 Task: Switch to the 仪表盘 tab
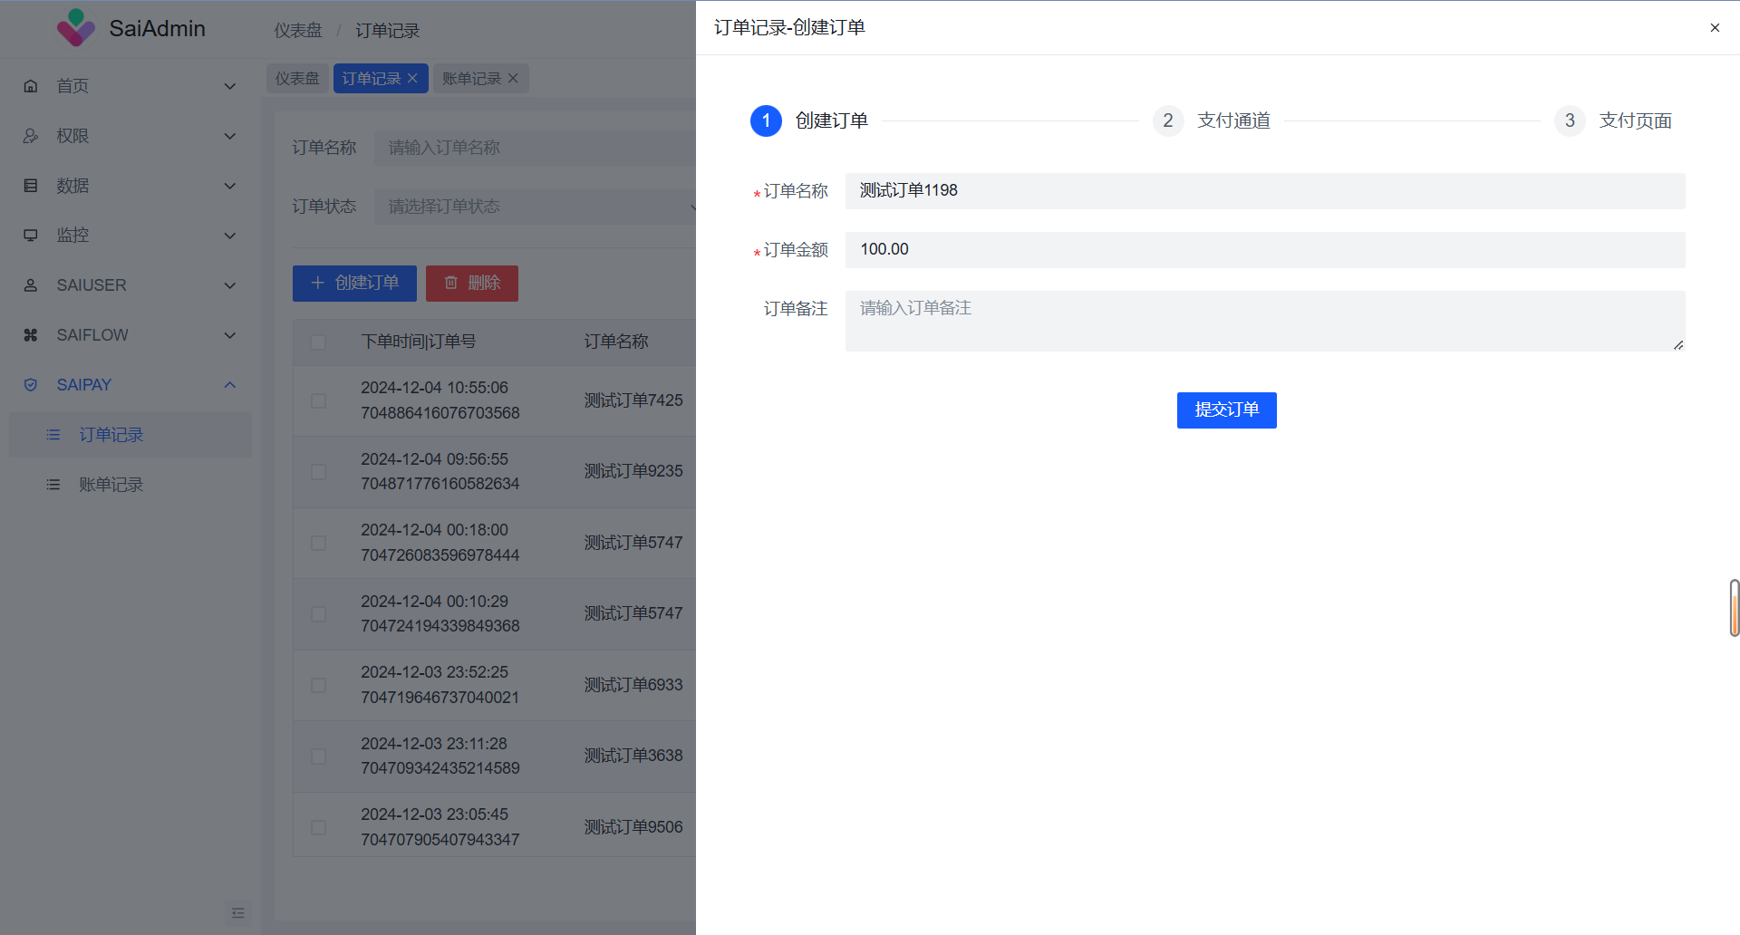pyautogui.click(x=297, y=79)
